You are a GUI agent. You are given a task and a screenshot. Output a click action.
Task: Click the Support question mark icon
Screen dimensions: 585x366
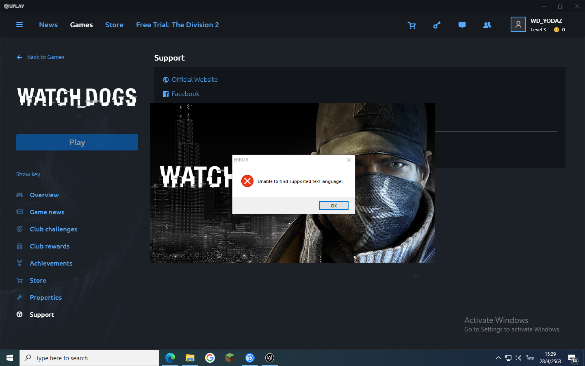19,314
